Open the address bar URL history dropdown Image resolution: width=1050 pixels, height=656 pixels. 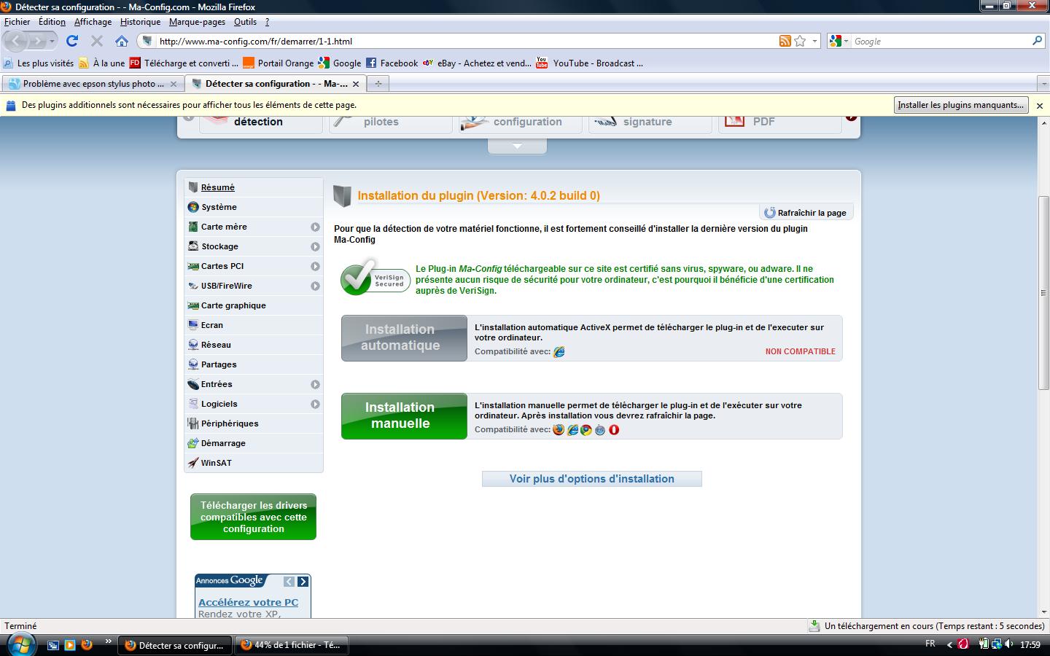point(814,42)
